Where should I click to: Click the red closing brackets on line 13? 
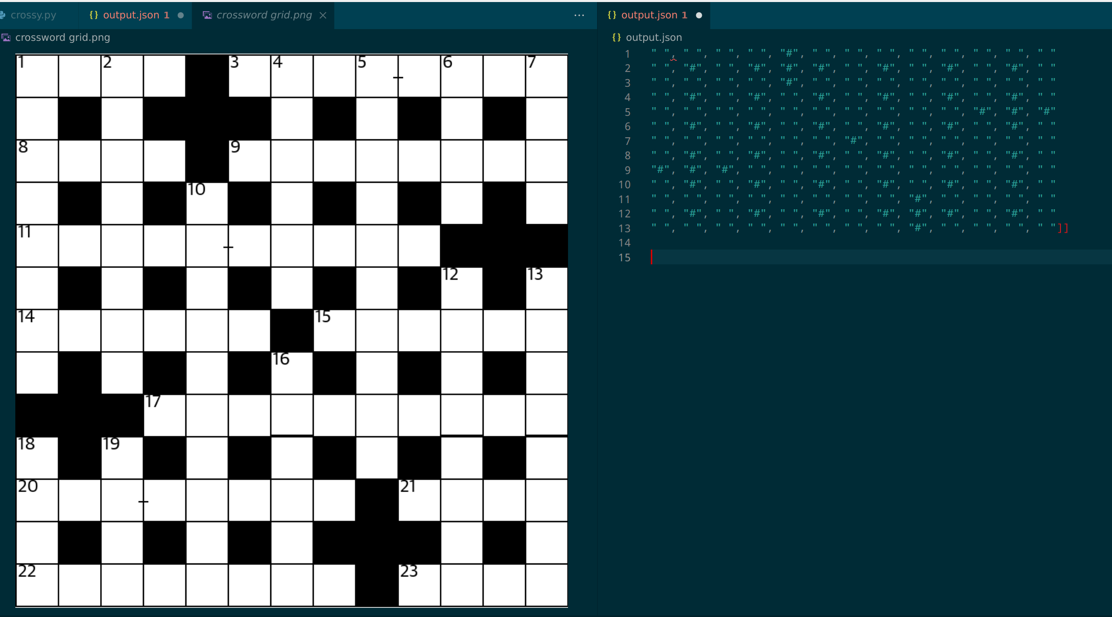[x=1063, y=228]
